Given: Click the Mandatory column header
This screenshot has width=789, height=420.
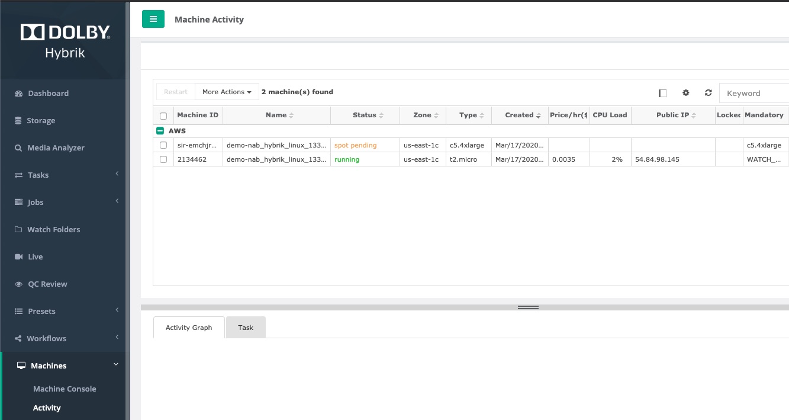Looking at the screenshot, I should [x=764, y=116].
